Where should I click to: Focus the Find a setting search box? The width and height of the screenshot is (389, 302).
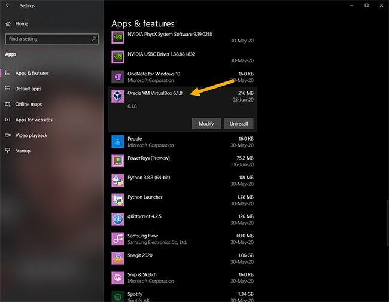point(48,39)
